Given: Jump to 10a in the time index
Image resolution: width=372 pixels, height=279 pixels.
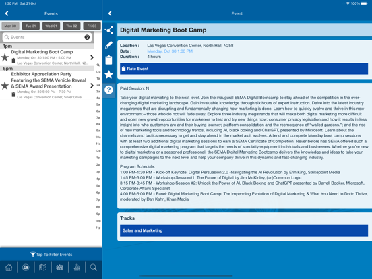Looking at the screenshot, I should [98, 137].
